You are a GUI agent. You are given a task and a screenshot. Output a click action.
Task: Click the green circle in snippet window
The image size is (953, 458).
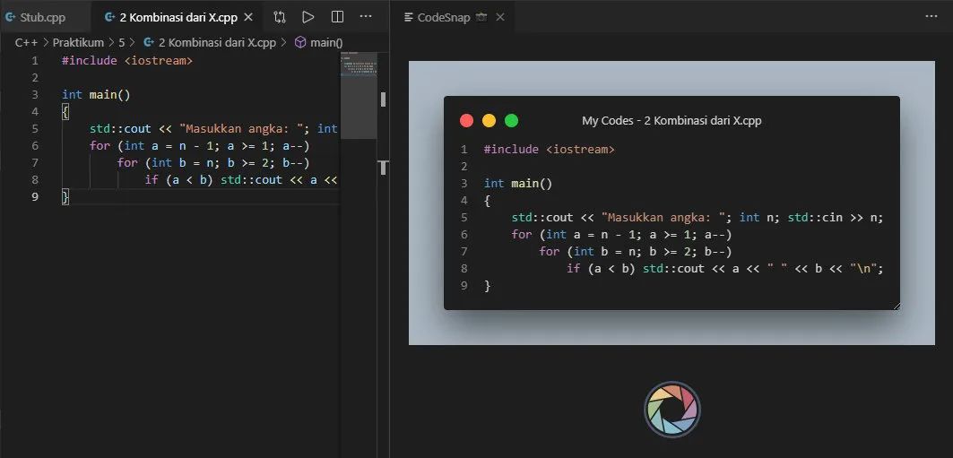point(512,120)
